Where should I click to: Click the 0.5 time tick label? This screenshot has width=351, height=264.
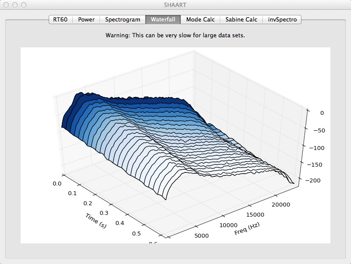point(136,234)
